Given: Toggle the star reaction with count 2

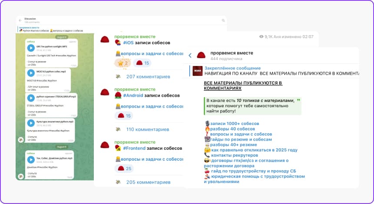Looking at the screenshot, I should point(123,63).
